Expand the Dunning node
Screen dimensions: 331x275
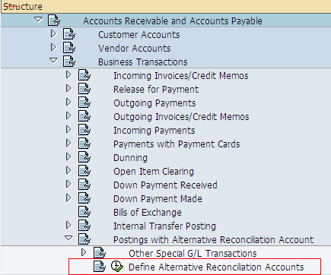coord(68,156)
